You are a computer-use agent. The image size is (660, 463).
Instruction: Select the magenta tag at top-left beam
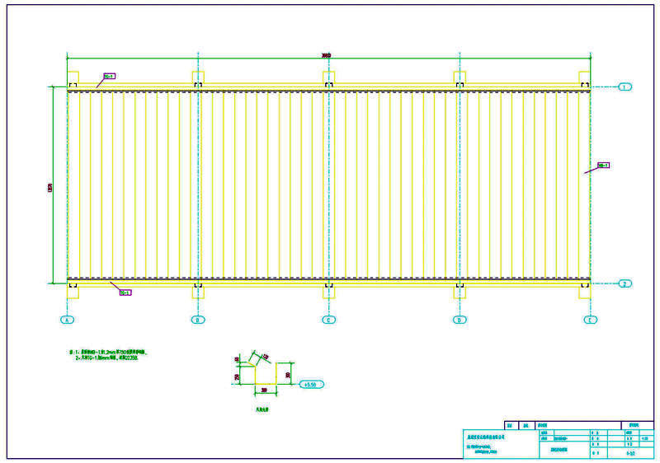coord(109,76)
